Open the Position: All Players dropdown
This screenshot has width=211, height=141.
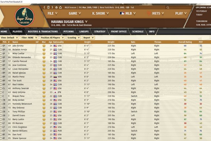pyautogui.click(x=52, y=38)
